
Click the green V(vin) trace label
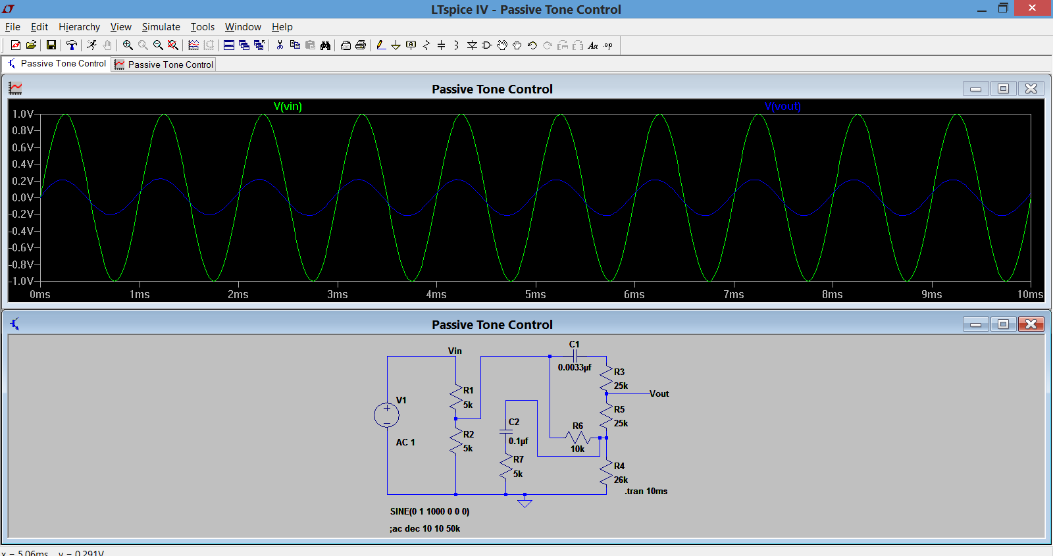(288, 106)
